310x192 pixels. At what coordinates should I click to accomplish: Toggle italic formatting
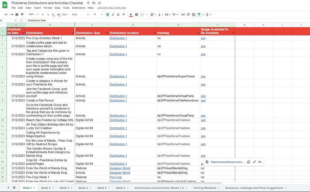[x=113, y=15]
